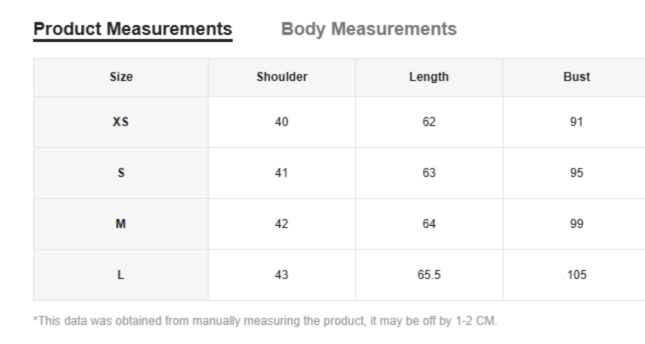Select the Product Measurements tab

point(133,29)
